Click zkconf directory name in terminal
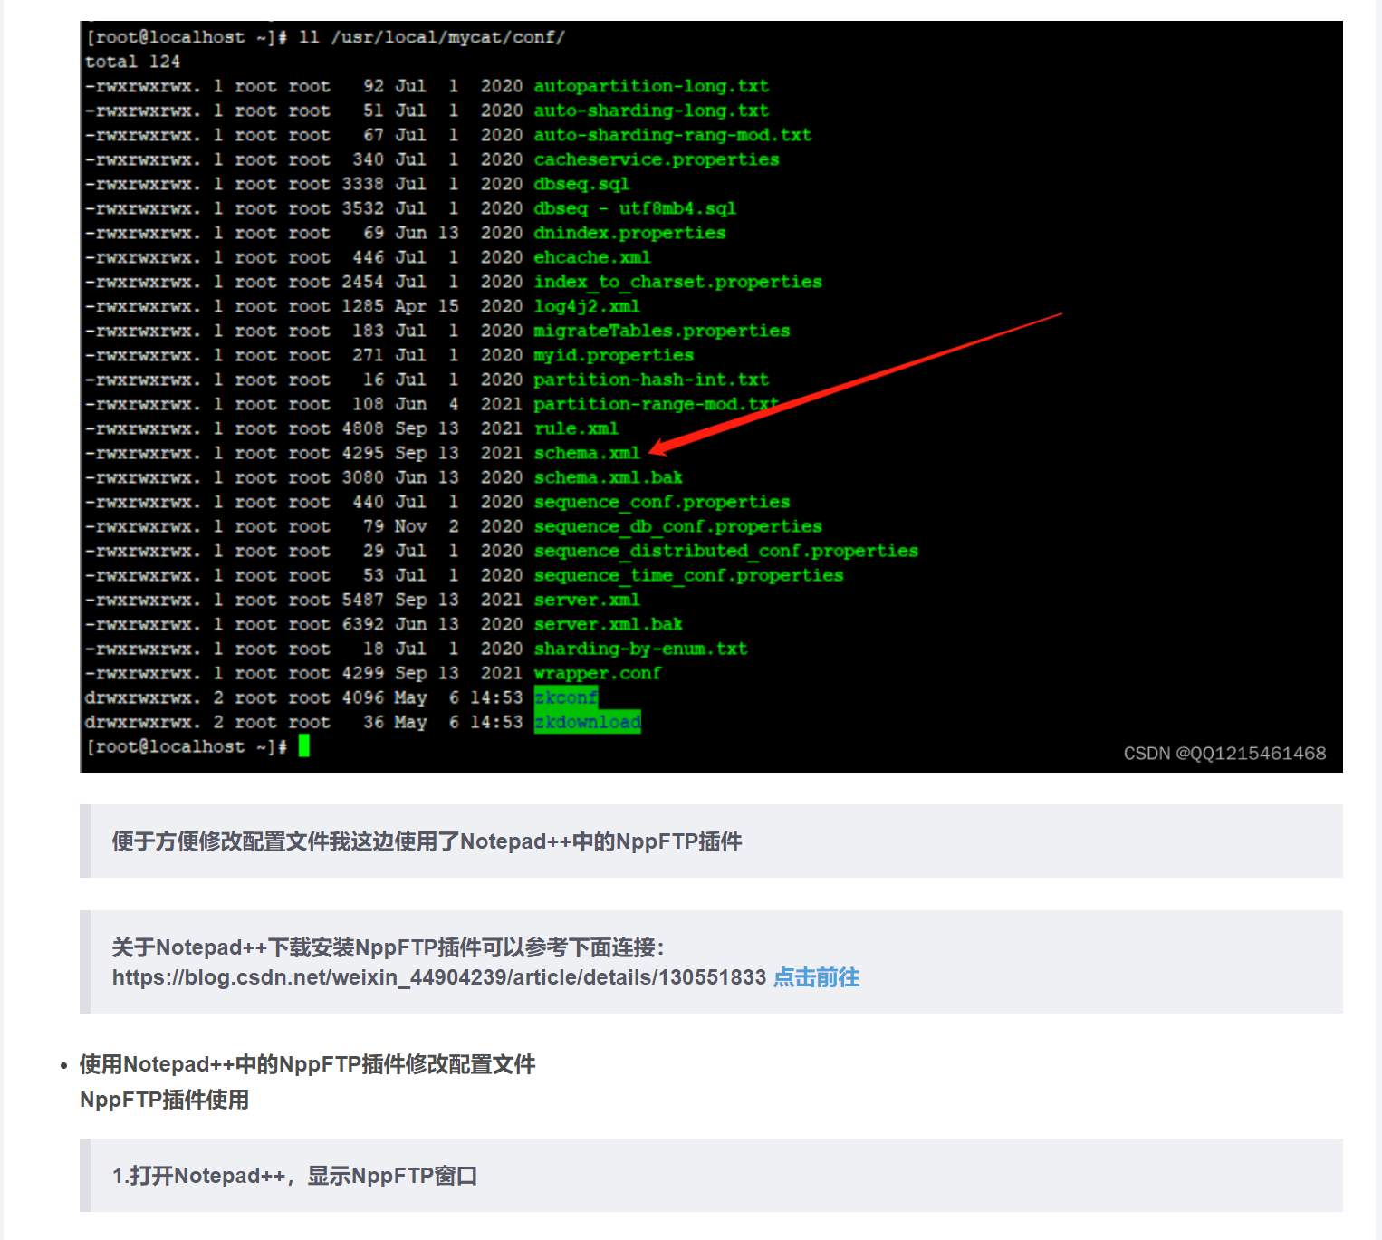This screenshot has width=1382, height=1240. (x=566, y=697)
